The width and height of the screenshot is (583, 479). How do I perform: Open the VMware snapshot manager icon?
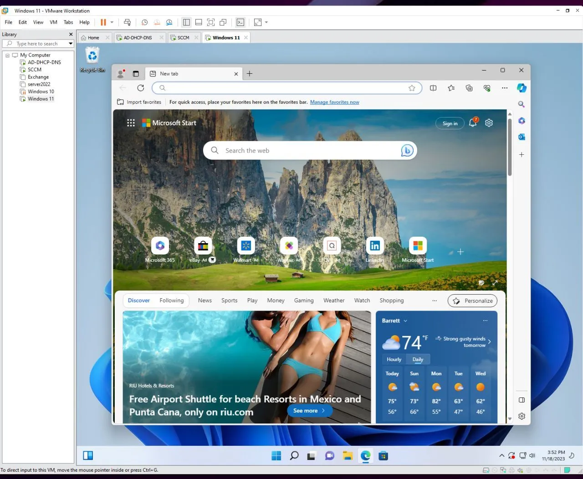tap(169, 22)
